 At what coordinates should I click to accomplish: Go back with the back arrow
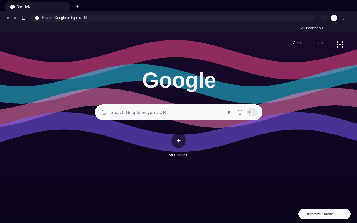[8, 18]
